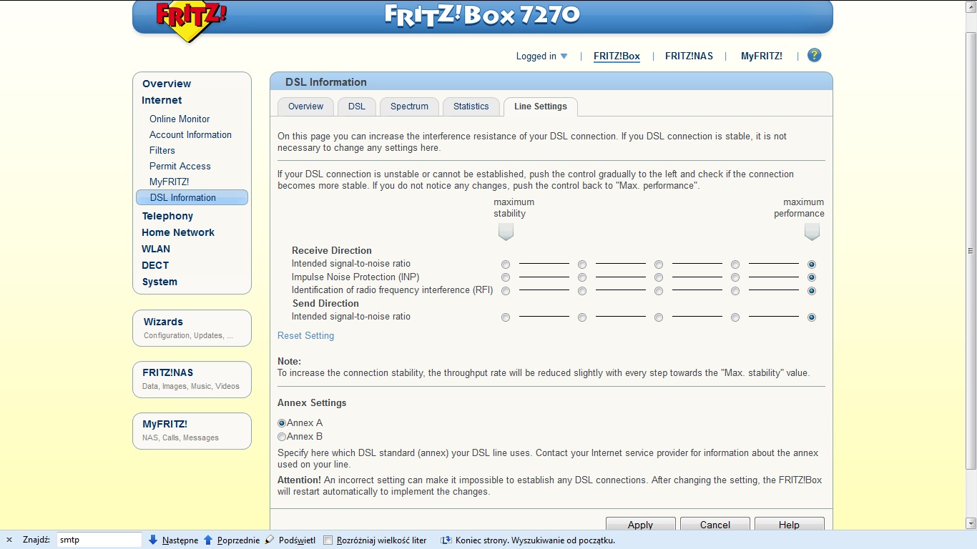Set Receive signal-to-noise ratio to maximum performance
The height and width of the screenshot is (549, 977).
[812, 264]
